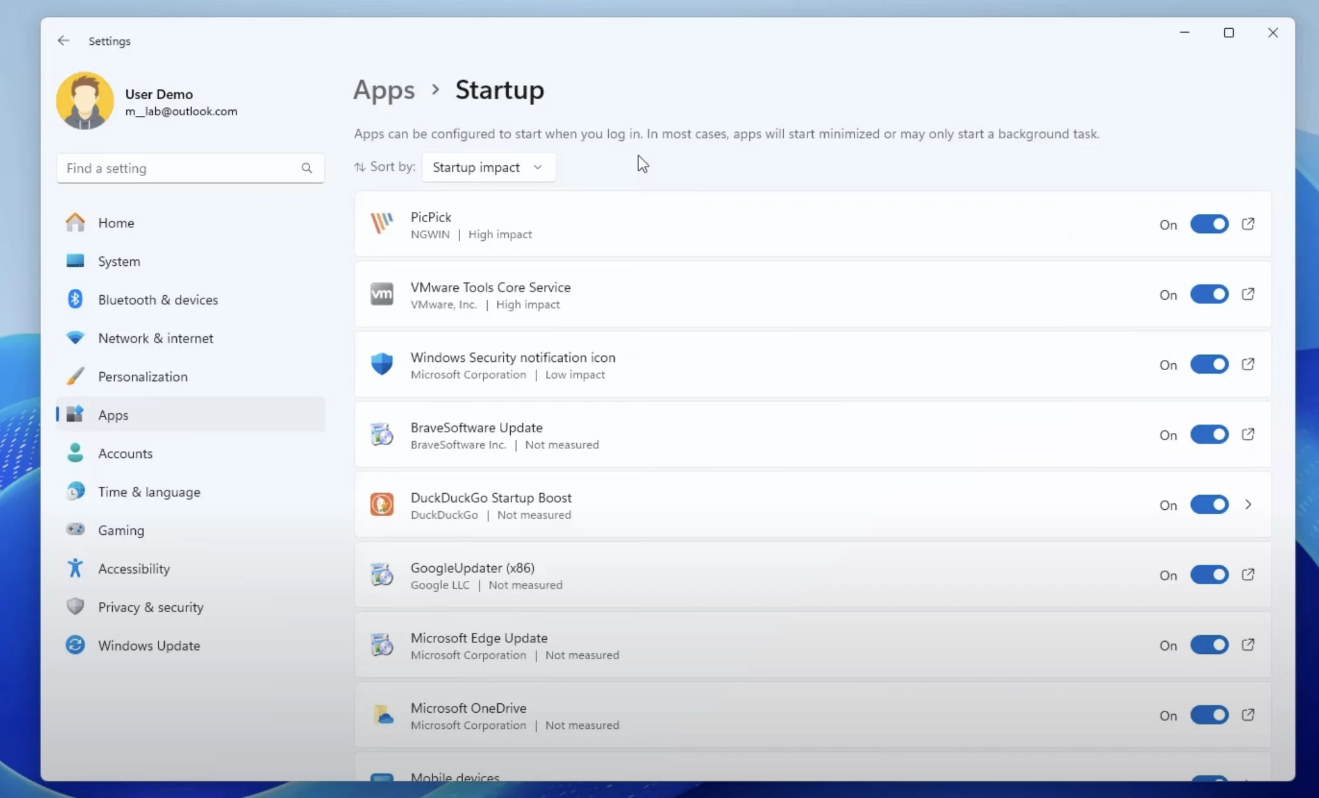Click the Apps breadcrumb link
The width and height of the screenshot is (1319, 798).
(x=384, y=90)
